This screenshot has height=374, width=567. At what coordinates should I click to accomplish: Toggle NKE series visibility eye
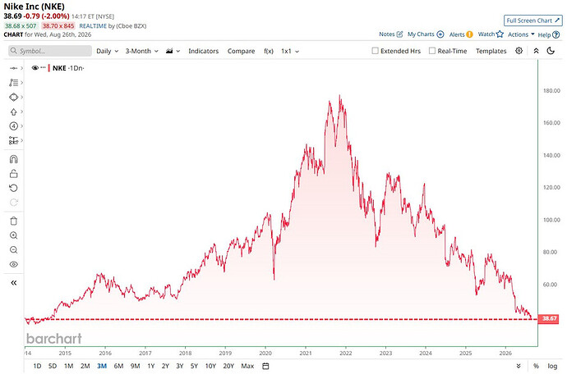tap(35, 68)
